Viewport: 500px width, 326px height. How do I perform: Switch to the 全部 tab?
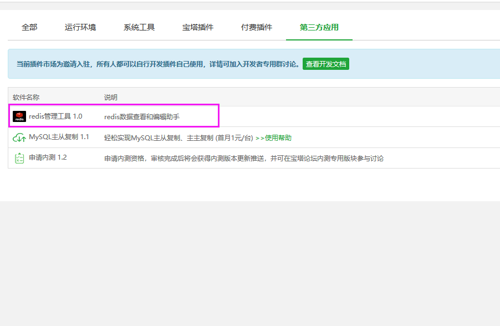click(29, 27)
